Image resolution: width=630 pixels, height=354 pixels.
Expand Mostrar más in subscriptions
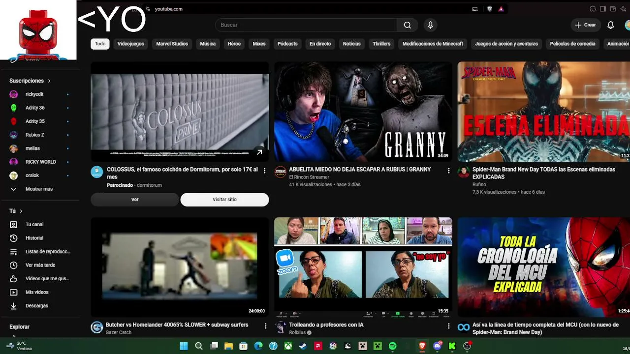(x=40, y=189)
